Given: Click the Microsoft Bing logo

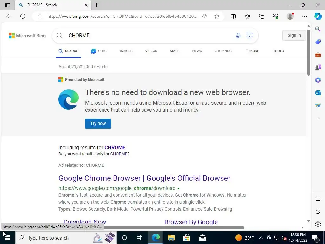Looking at the screenshot, I should tap(27, 36).
